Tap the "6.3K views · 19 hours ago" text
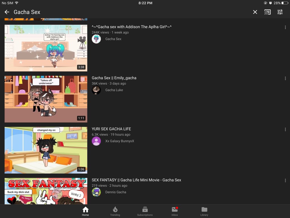Viewport: 290px width, 218px height. click(111, 135)
